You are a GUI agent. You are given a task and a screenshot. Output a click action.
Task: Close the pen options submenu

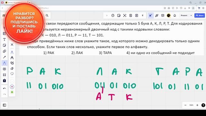tap(12, 45)
